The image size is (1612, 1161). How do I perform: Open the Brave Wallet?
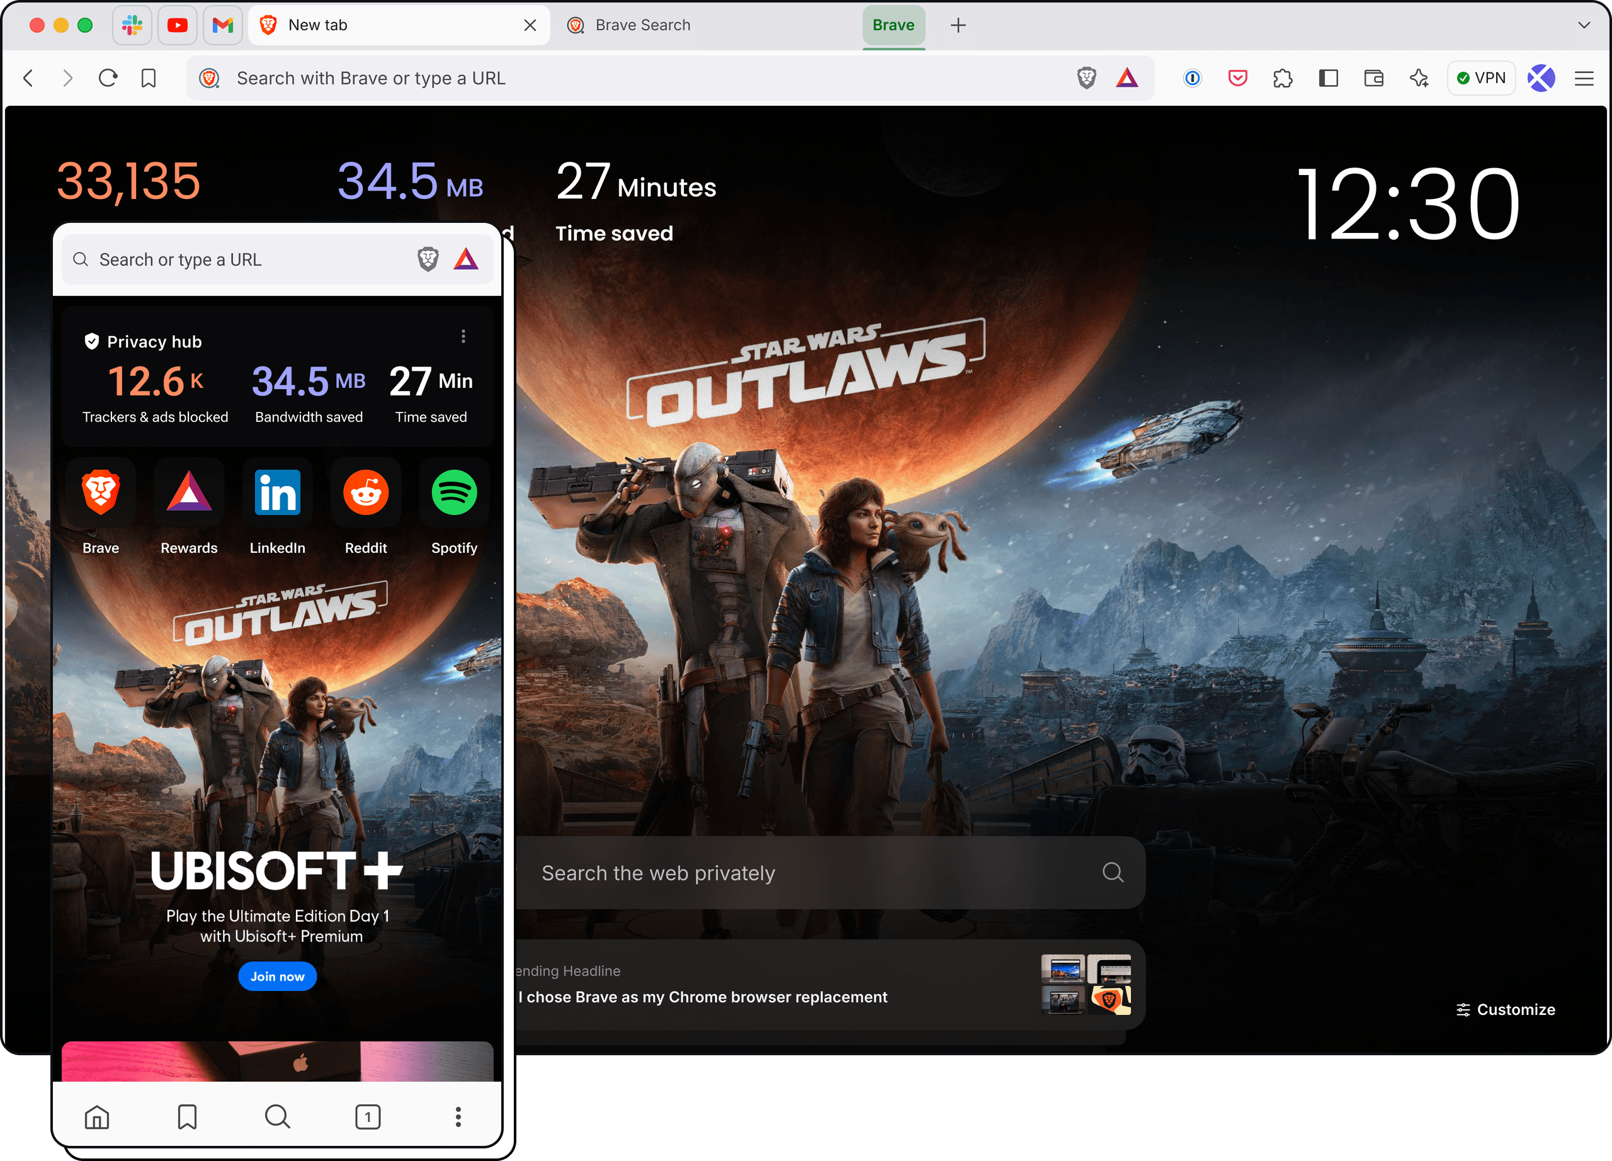click(x=1373, y=78)
